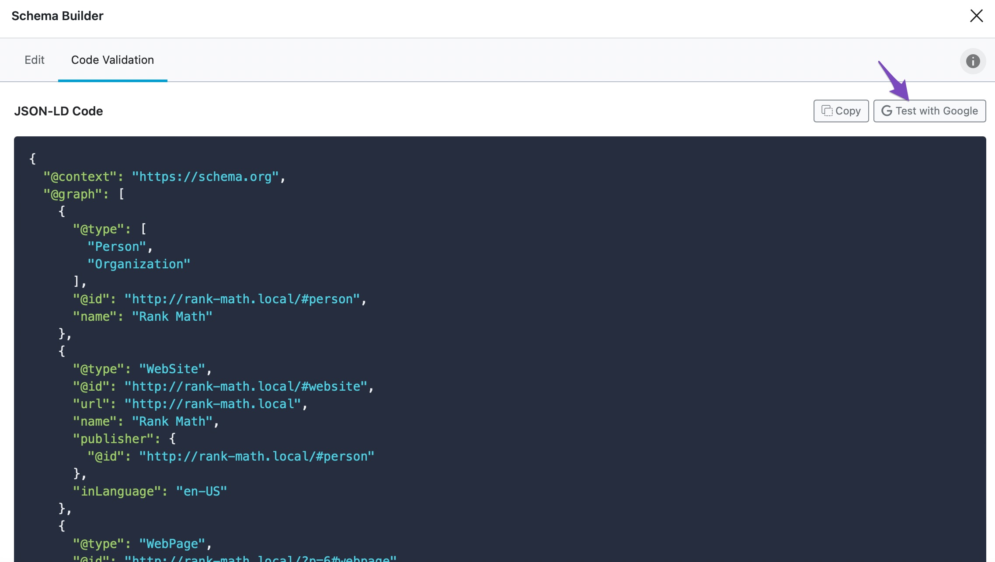Click the first "@type": [ line
This screenshot has height=562, width=995.
pos(110,229)
